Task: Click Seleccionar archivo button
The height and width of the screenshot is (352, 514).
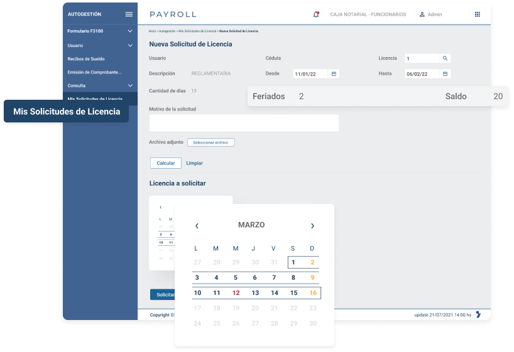Action: pos(211,142)
